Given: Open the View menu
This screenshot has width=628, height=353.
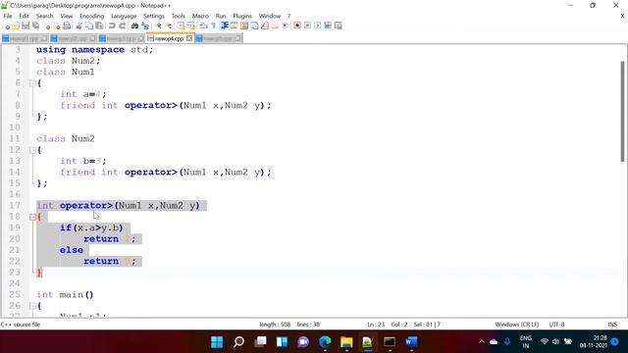Looking at the screenshot, I should point(67,16).
